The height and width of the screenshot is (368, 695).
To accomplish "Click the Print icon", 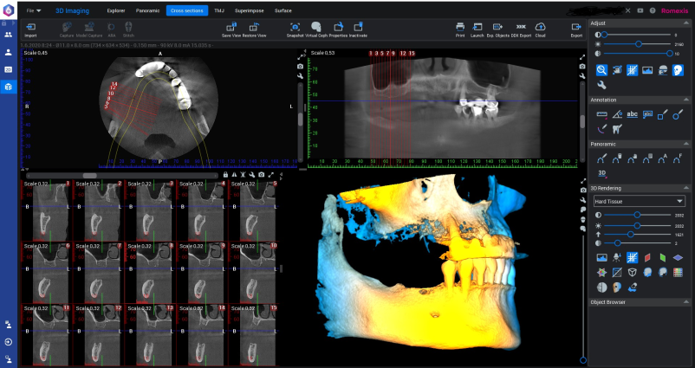I will coord(460,29).
